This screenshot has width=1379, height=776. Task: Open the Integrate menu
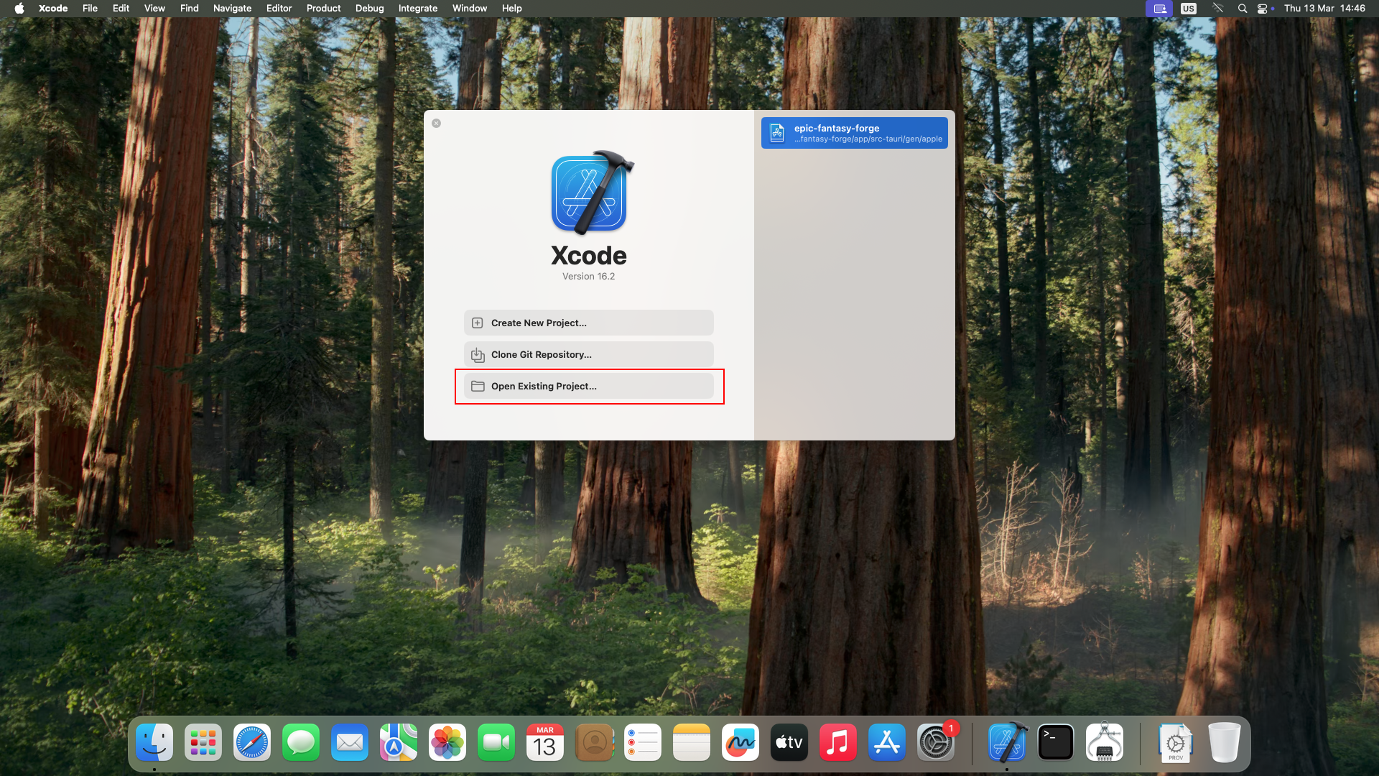[418, 9]
